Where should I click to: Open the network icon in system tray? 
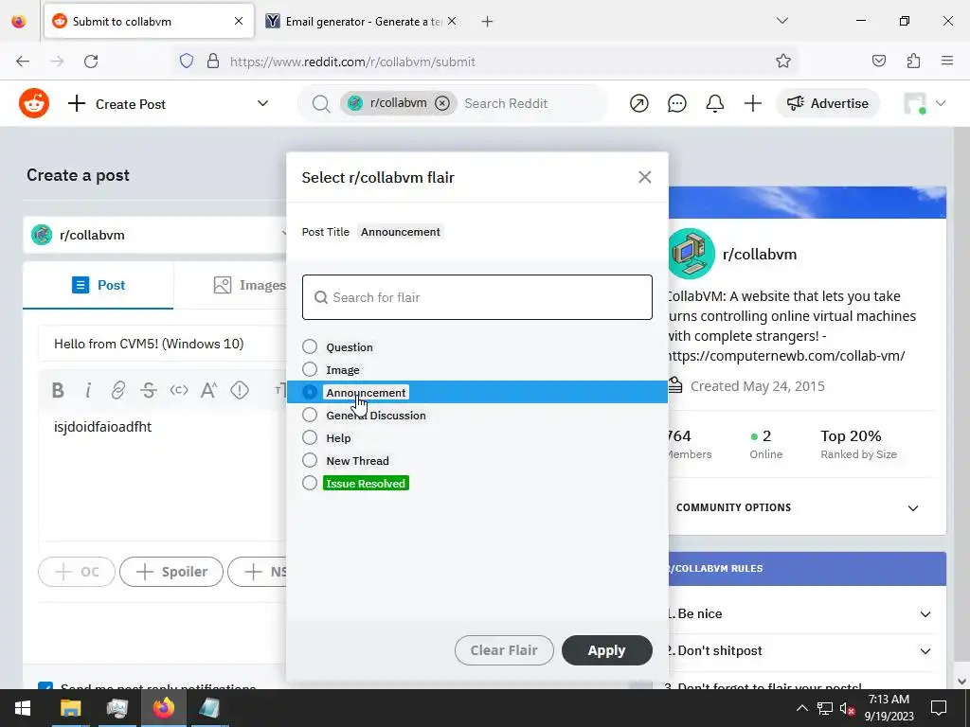[824, 708]
